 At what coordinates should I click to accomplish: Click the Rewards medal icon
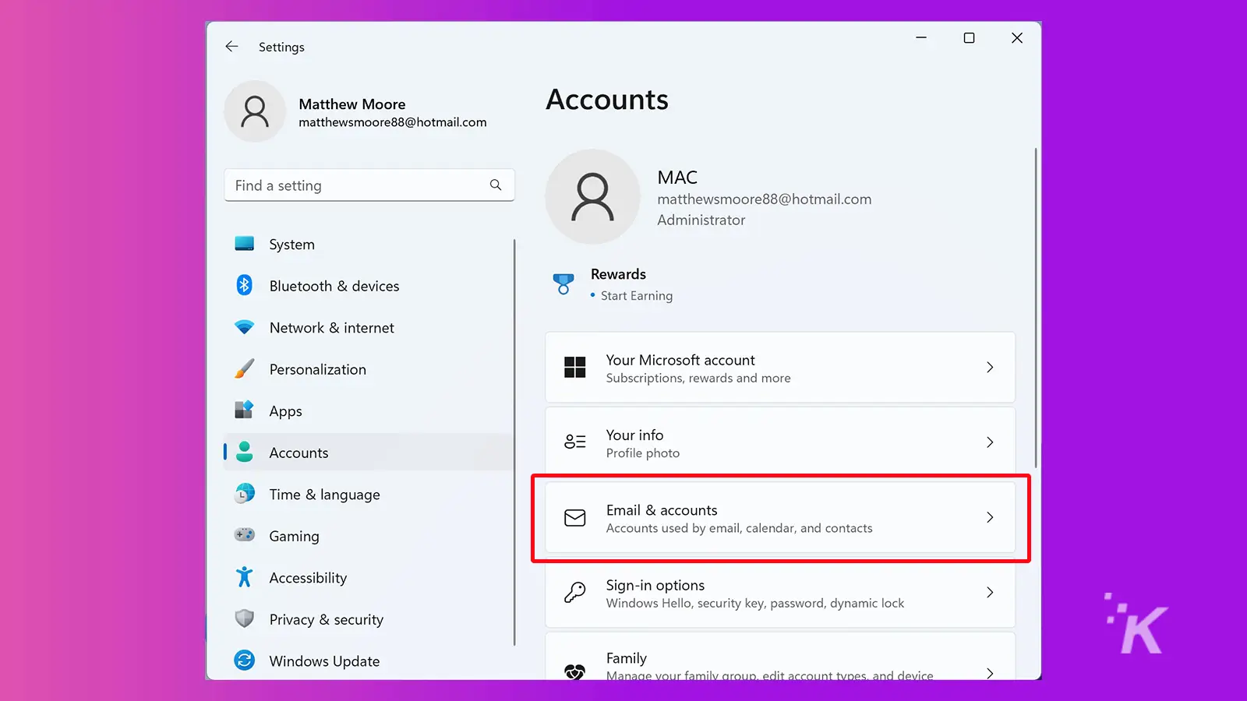point(563,284)
